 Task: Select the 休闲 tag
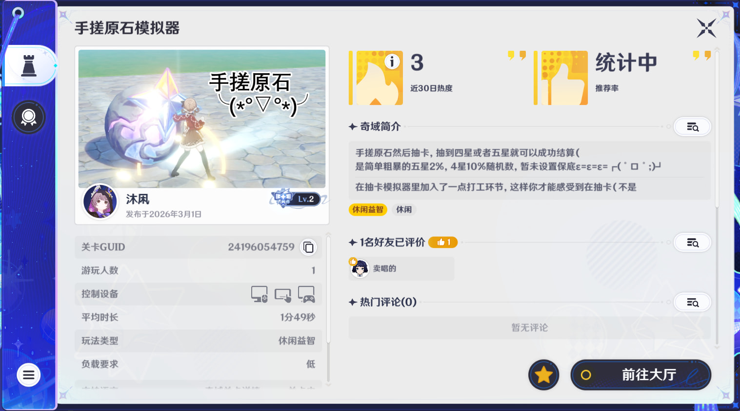404,209
